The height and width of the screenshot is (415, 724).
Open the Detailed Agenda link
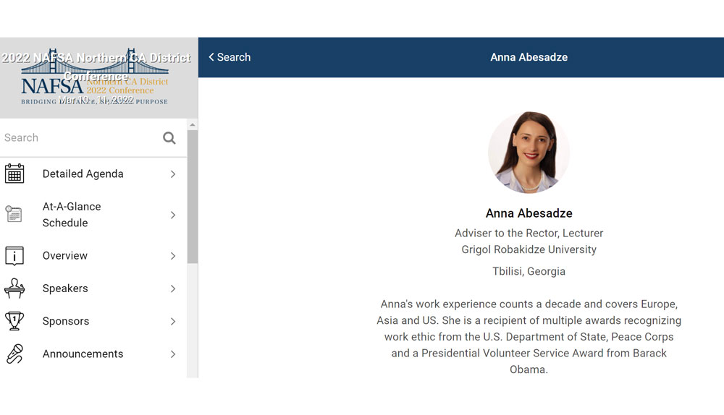point(83,174)
